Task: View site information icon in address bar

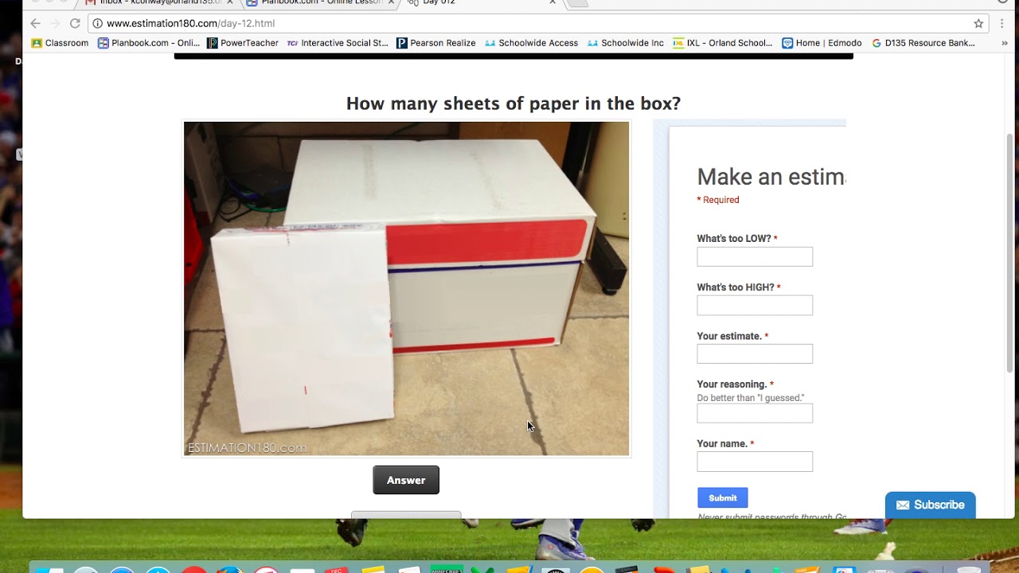Action: pos(98,24)
